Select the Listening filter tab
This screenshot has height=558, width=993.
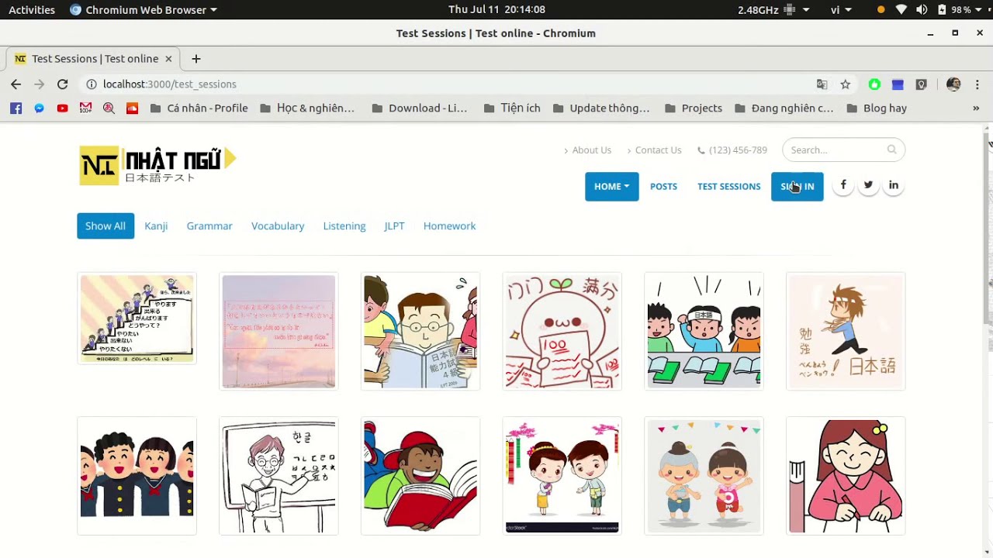point(344,226)
